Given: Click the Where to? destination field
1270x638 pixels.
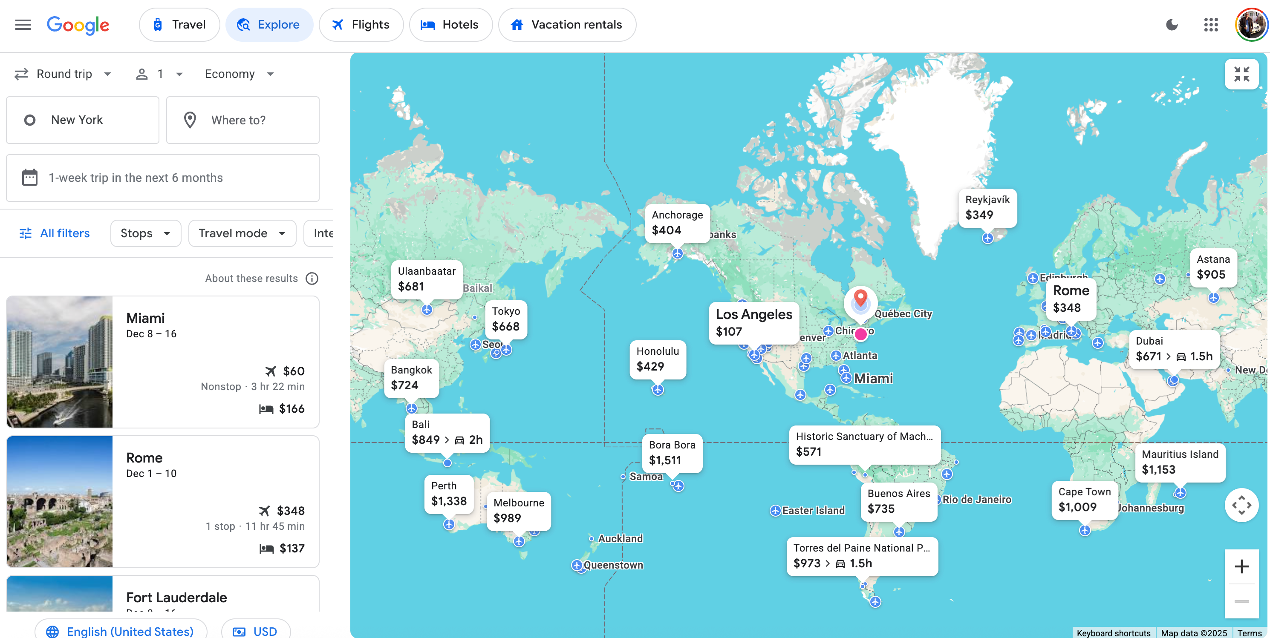Looking at the screenshot, I should [242, 120].
